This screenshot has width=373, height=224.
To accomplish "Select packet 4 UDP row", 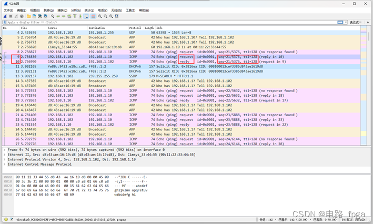I will 182,33.
